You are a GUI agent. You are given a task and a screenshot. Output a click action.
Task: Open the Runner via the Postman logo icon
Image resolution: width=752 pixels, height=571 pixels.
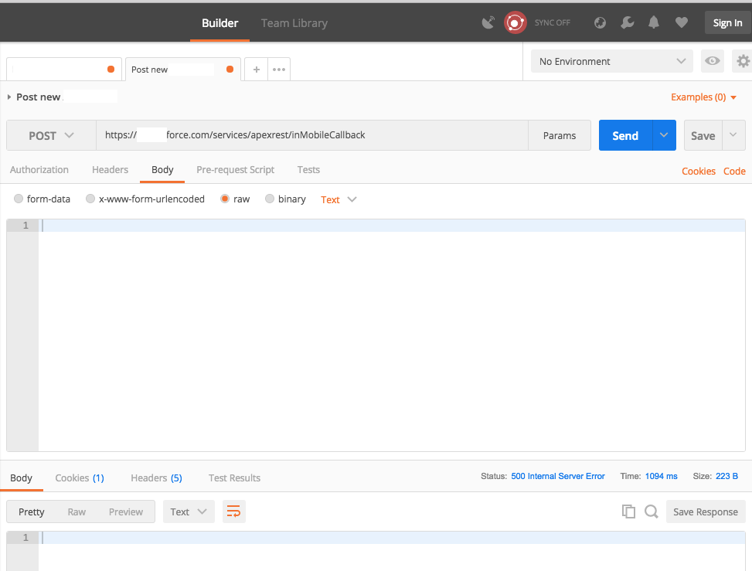(515, 22)
